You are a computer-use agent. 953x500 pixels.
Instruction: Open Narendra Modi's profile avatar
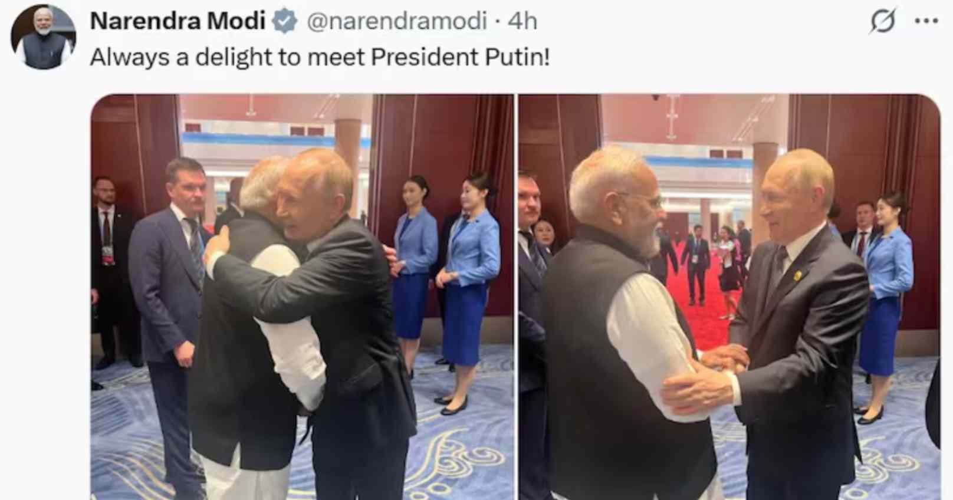42,38
